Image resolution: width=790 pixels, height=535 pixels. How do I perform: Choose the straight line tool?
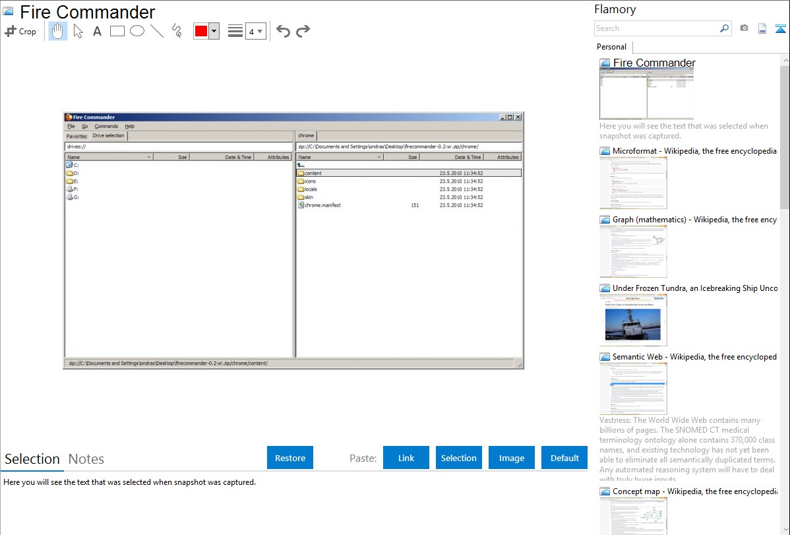(157, 31)
